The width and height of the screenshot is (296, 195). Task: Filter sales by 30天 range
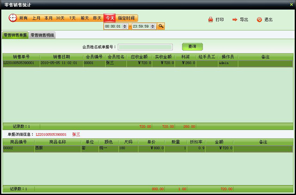click(x=60, y=18)
